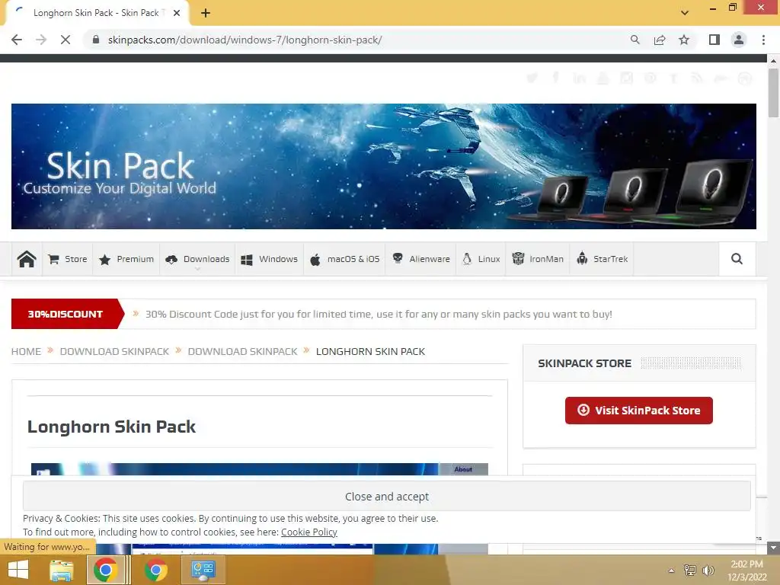
Task: Close the Longhorn Skin Pack tab
Action: (x=177, y=13)
